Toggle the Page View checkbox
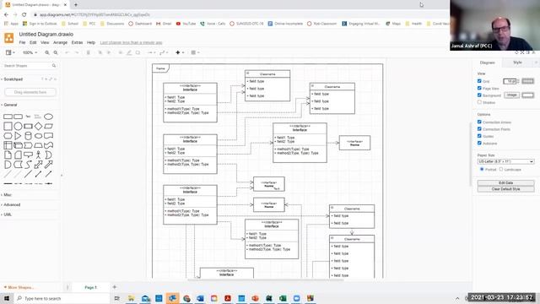The height and width of the screenshot is (304, 540). click(479, 88)
